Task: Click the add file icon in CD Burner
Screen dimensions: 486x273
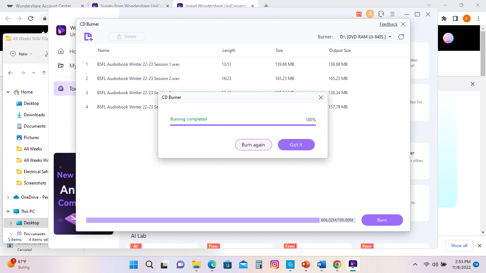Action: 88,37
